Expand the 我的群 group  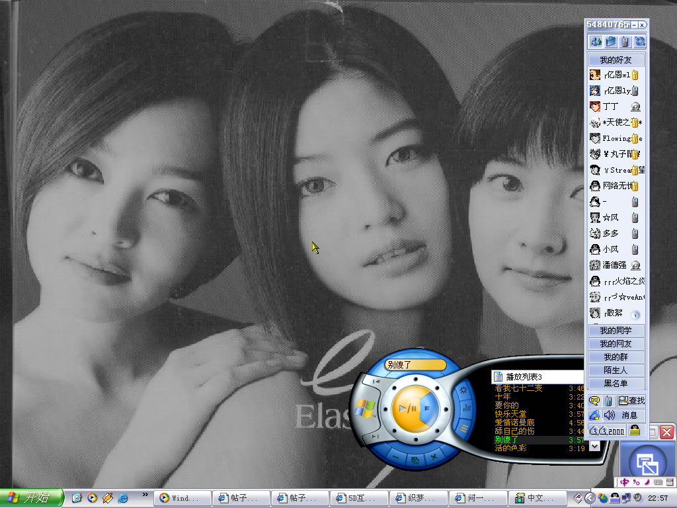(616, 357)
